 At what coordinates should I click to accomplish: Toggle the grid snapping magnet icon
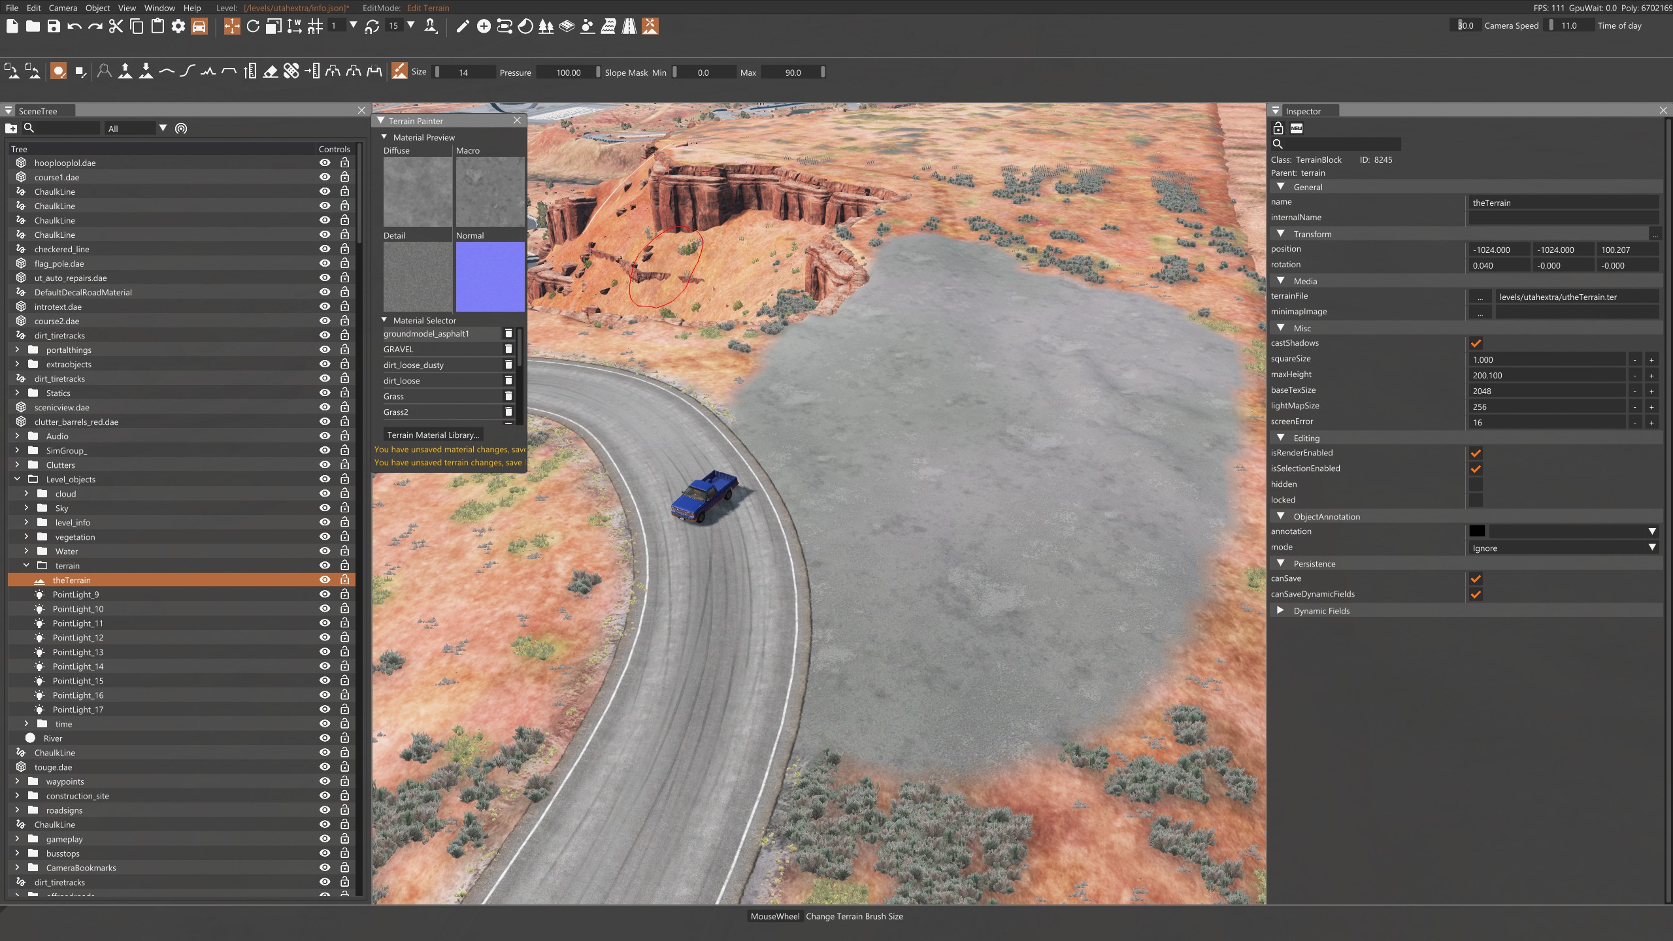pos(316,26)
